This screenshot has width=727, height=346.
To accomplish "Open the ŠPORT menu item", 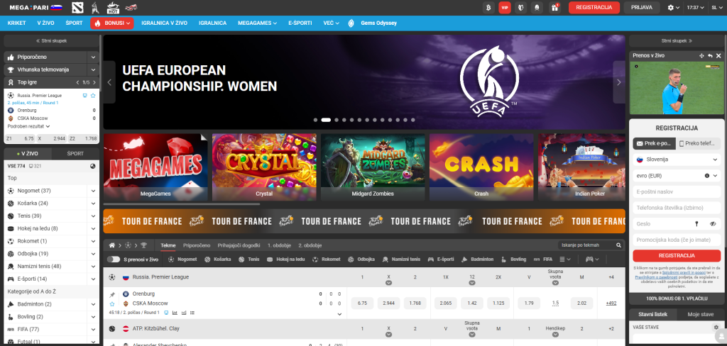I will (x=74, y=23).
